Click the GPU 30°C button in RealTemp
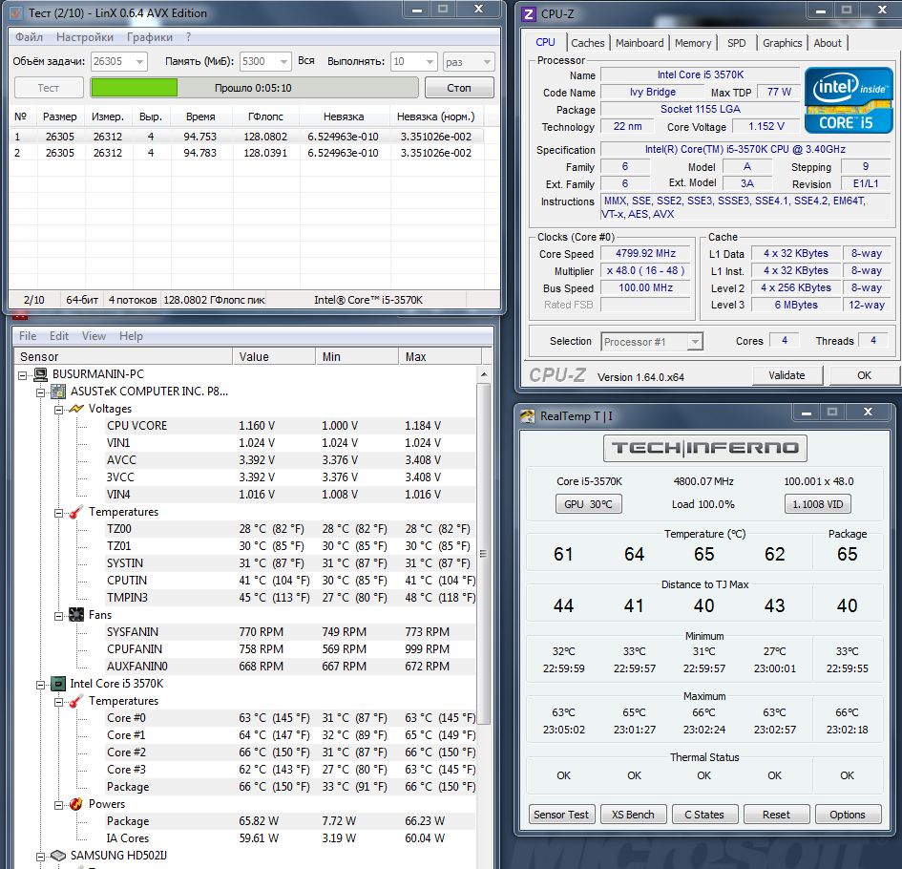 click(588, 504)
